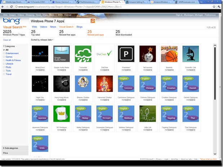Check the Lifestyle category checkbox

pos(4,64)
